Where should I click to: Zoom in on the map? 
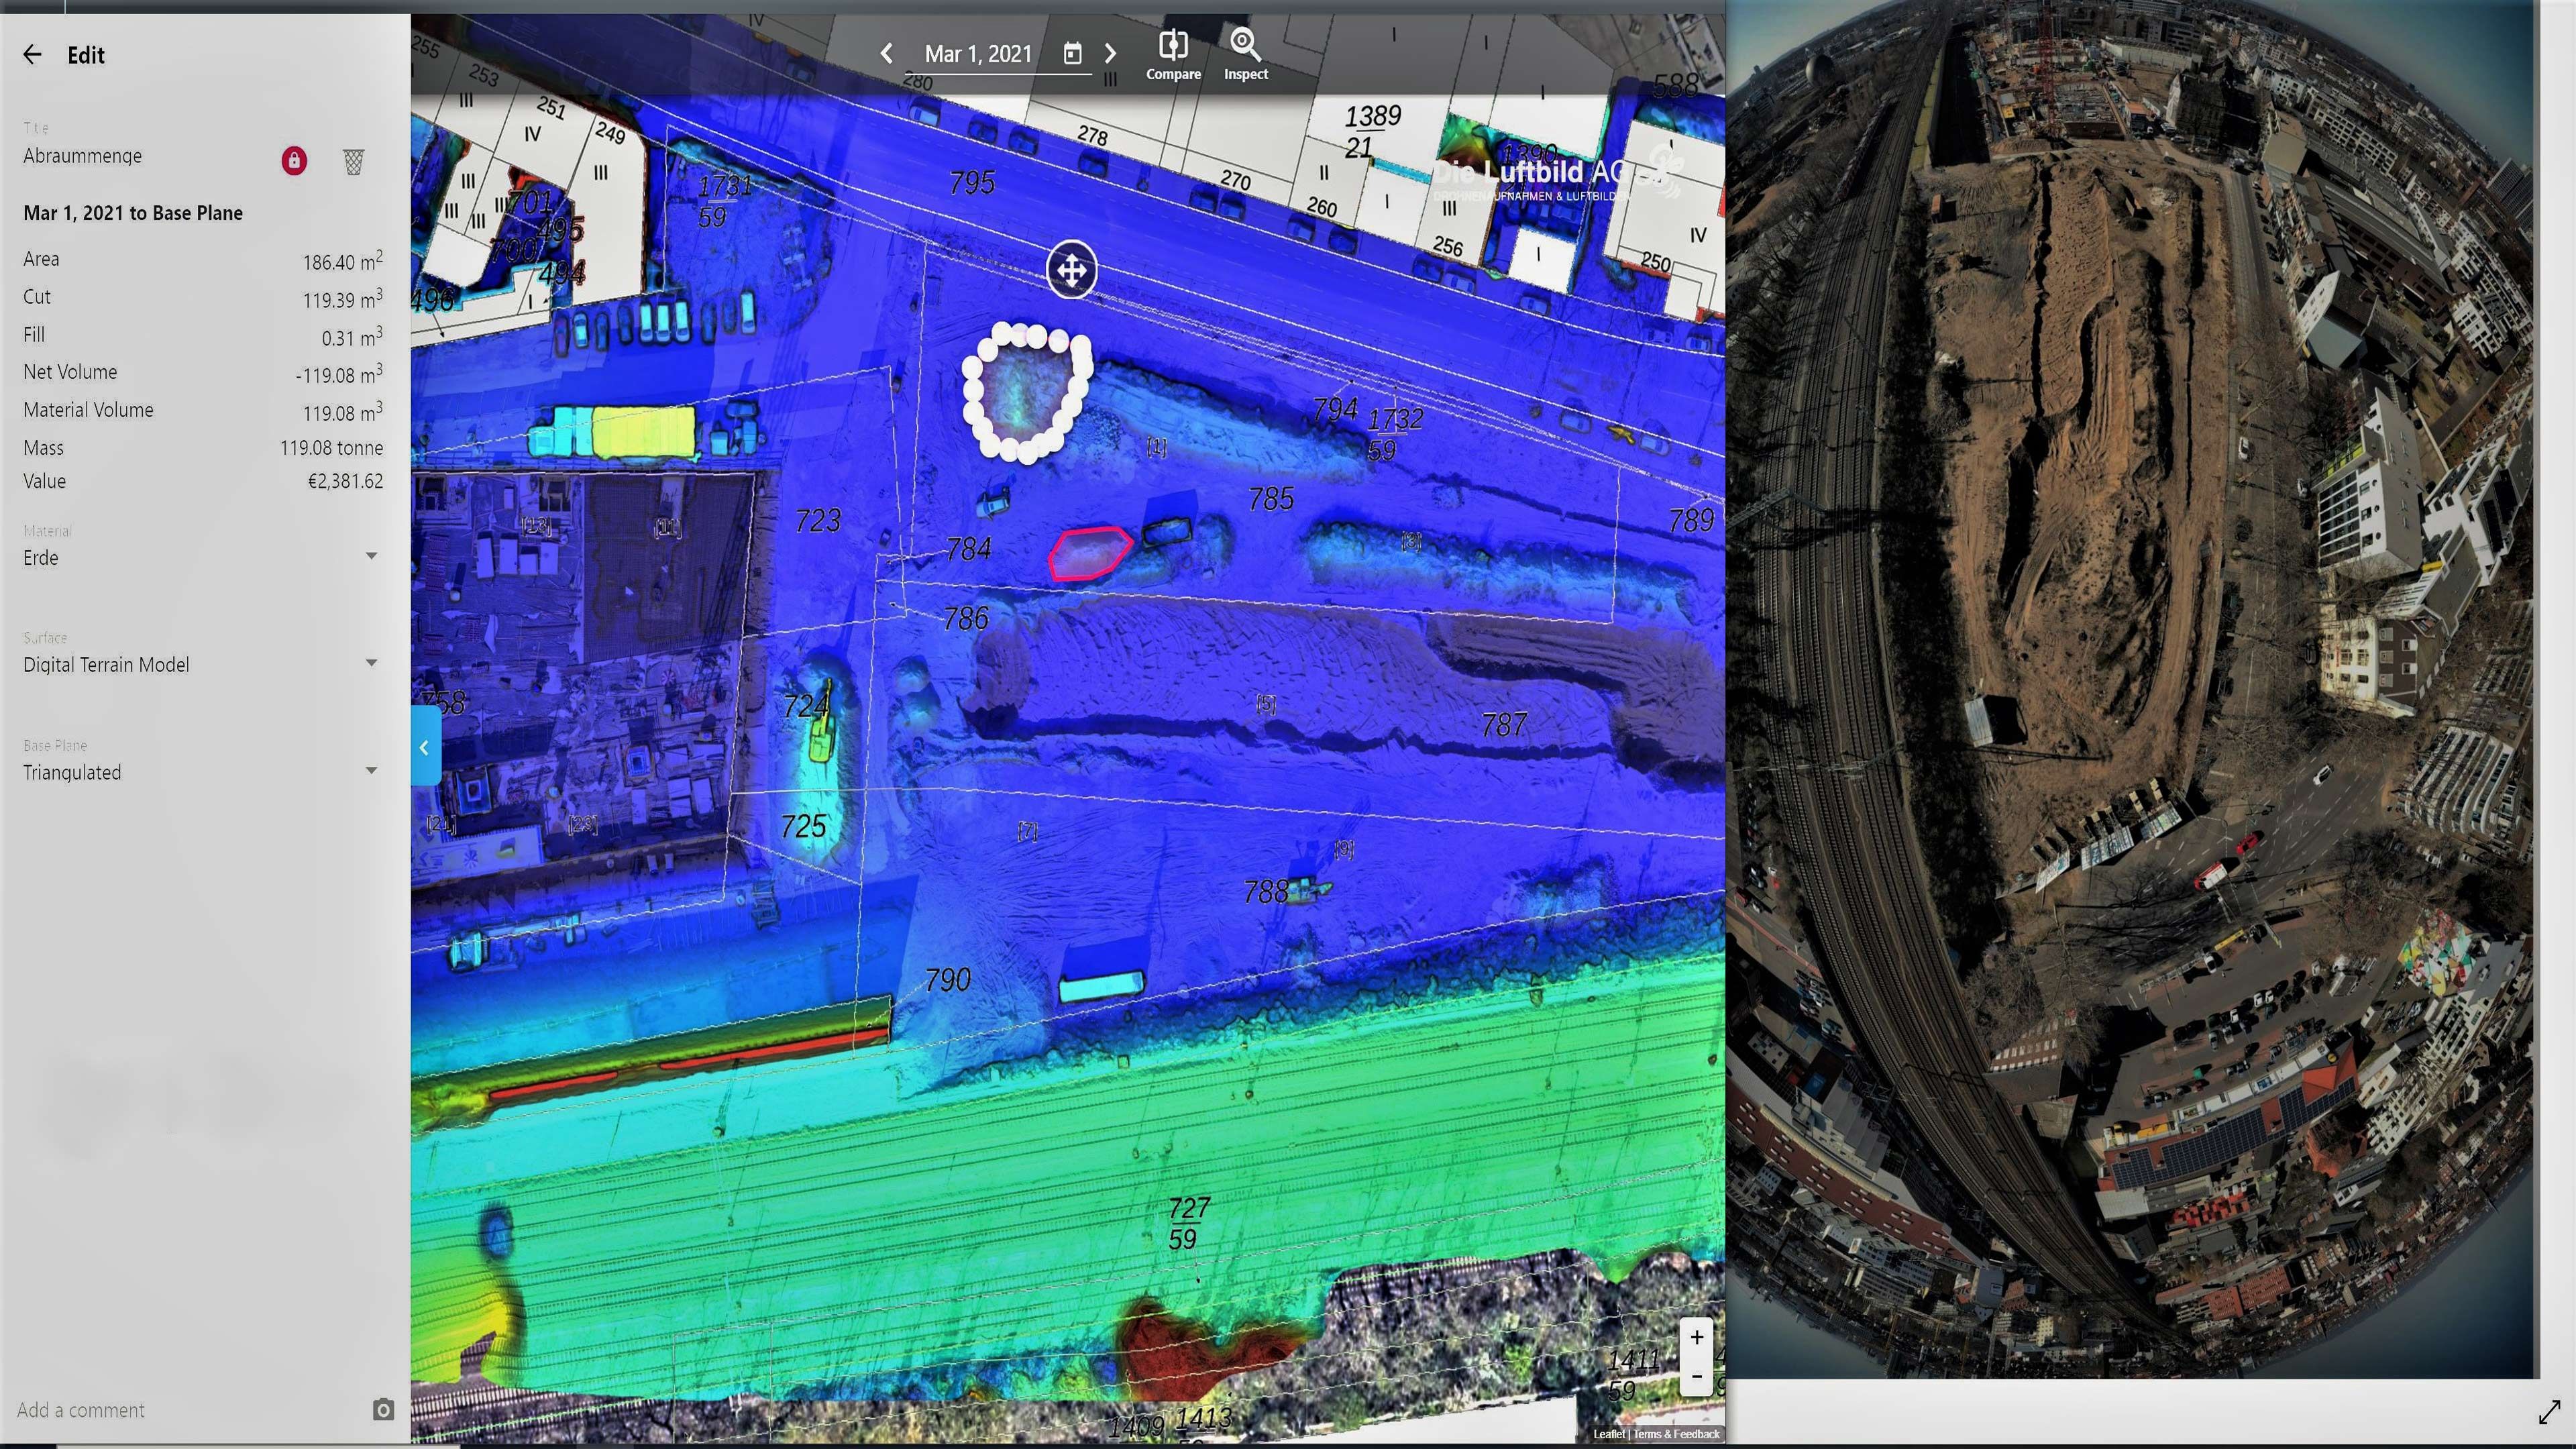point(1696,1337)
